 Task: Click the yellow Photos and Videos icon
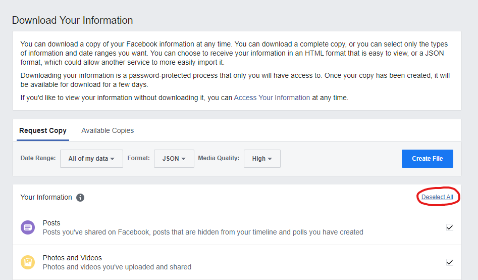(28, 262)
